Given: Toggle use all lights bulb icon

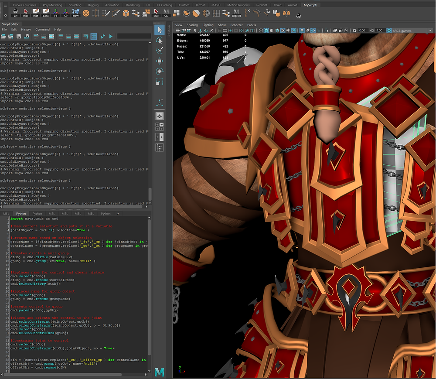Looking at the screenshot, I should pos(288,30).
